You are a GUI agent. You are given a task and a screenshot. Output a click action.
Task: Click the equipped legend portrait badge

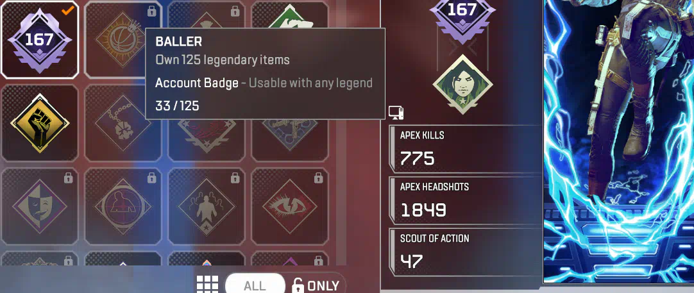tap(462, 84)
